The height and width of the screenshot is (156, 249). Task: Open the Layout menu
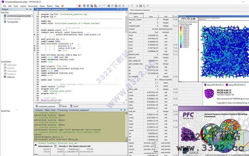tap(23, 6)
